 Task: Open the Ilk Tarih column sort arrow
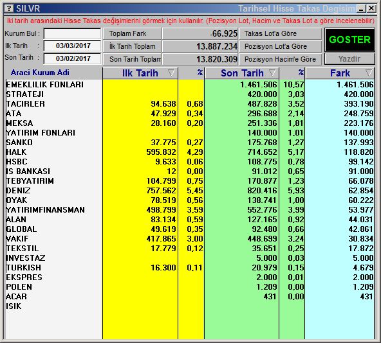[171, 73]
